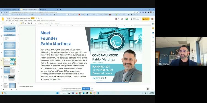Open Contacts side panel icon
This screenshot has height=103, width=207.
tap(153, 37)
